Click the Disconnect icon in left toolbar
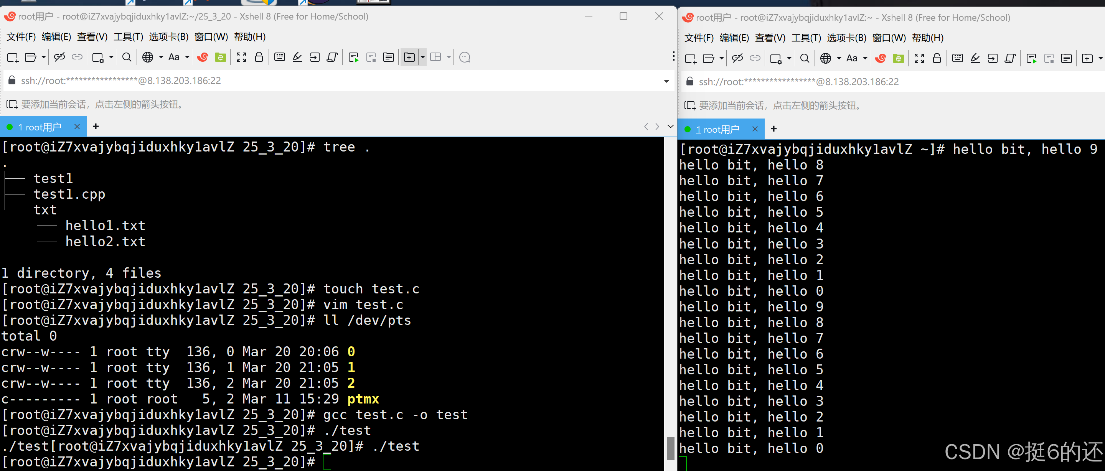 click(59, 58)
